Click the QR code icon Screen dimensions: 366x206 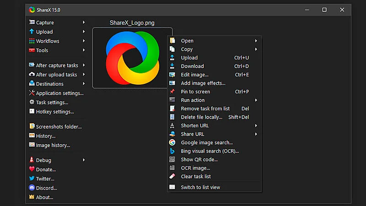(172, 159)
